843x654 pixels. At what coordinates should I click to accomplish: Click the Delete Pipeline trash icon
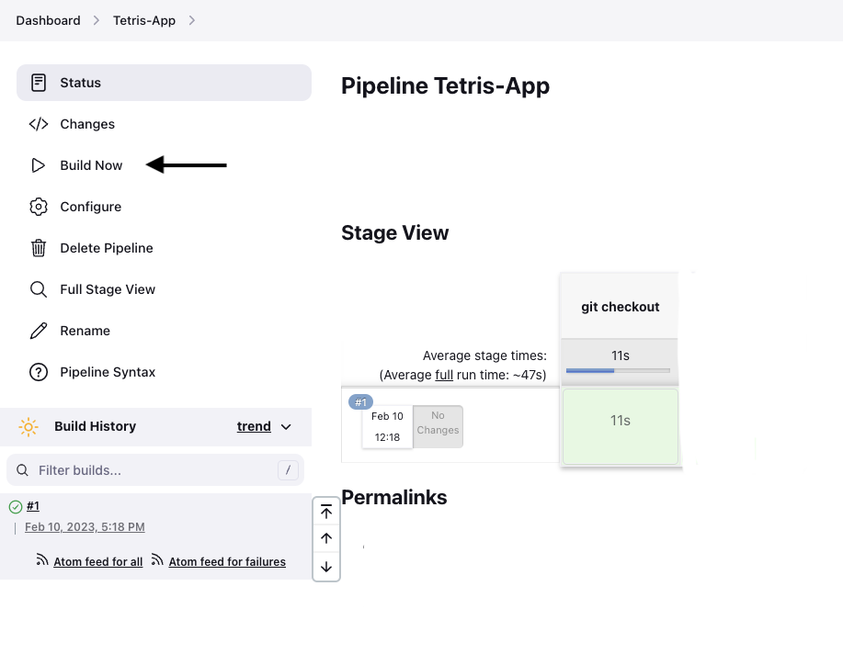click(39, 248)
